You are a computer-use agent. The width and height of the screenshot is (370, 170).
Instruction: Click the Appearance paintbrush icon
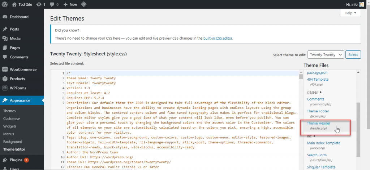click(5, 100)
